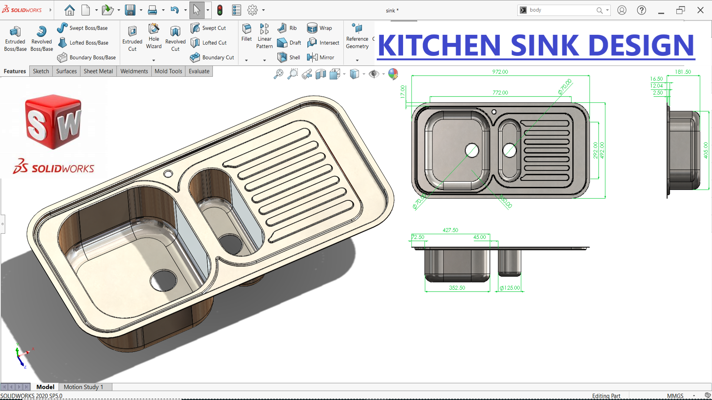The image size is (712, 400).
Task: Click the Edit Appearance color ball
Action: [x=393, y=74]
